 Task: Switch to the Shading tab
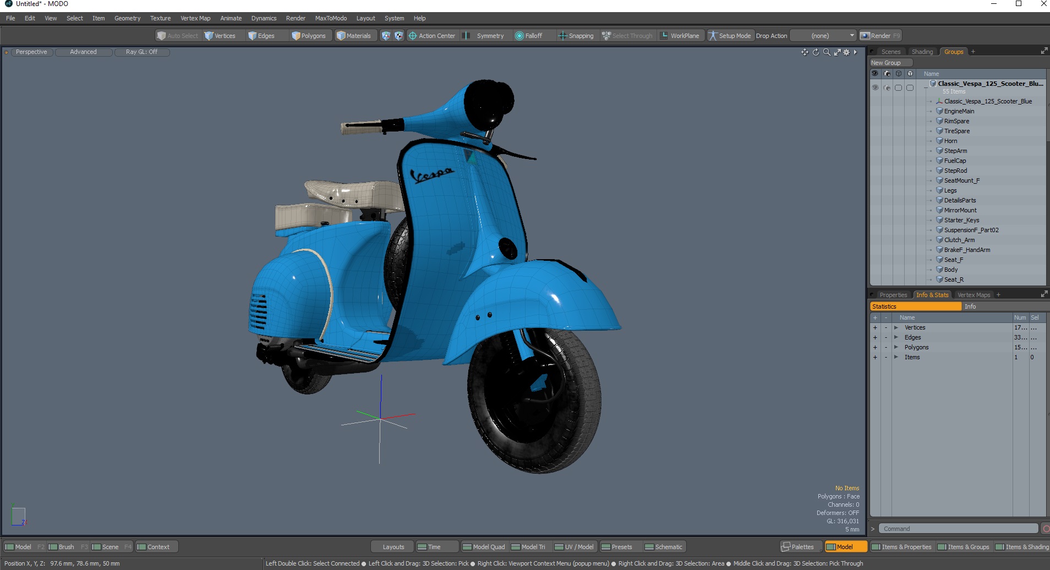[922, 52]
